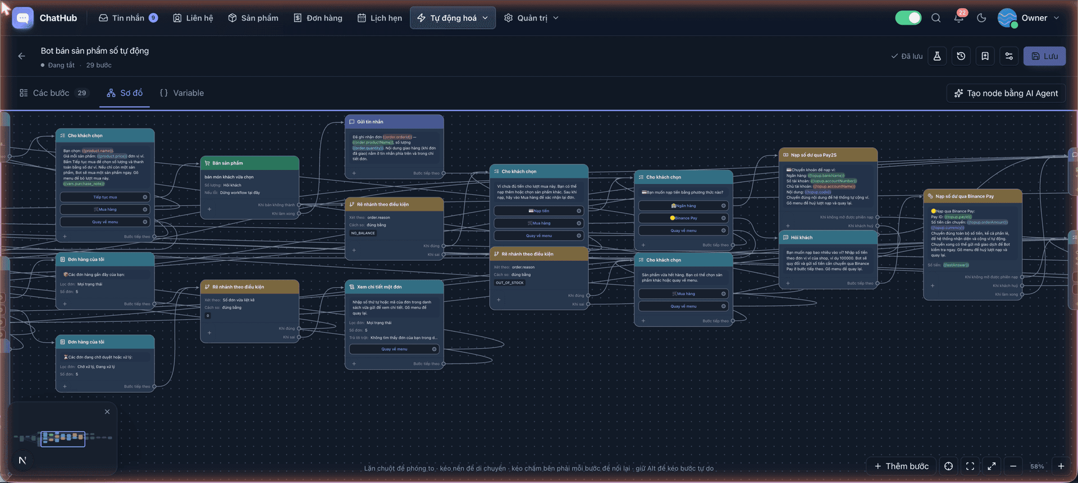Open the search icon in the top bar

tap(936, 18)
